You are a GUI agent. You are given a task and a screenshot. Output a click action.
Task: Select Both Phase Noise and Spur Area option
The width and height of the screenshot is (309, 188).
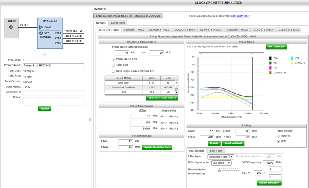click(113, 71)
